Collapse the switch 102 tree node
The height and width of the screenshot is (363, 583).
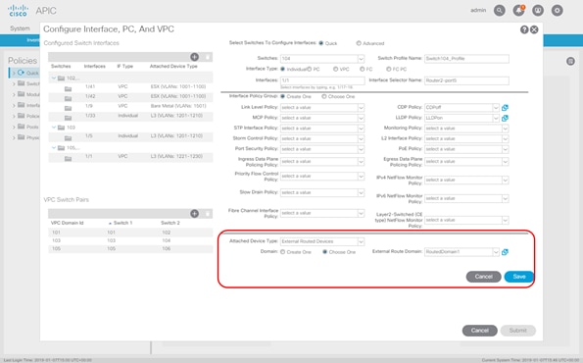54,78
